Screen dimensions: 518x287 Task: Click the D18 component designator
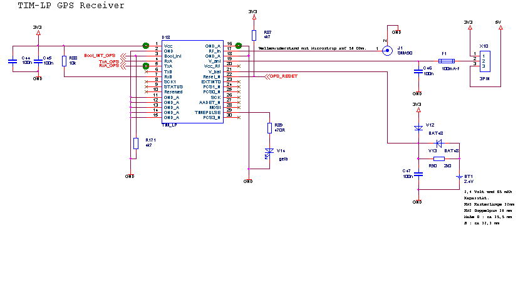click(166, 38)
